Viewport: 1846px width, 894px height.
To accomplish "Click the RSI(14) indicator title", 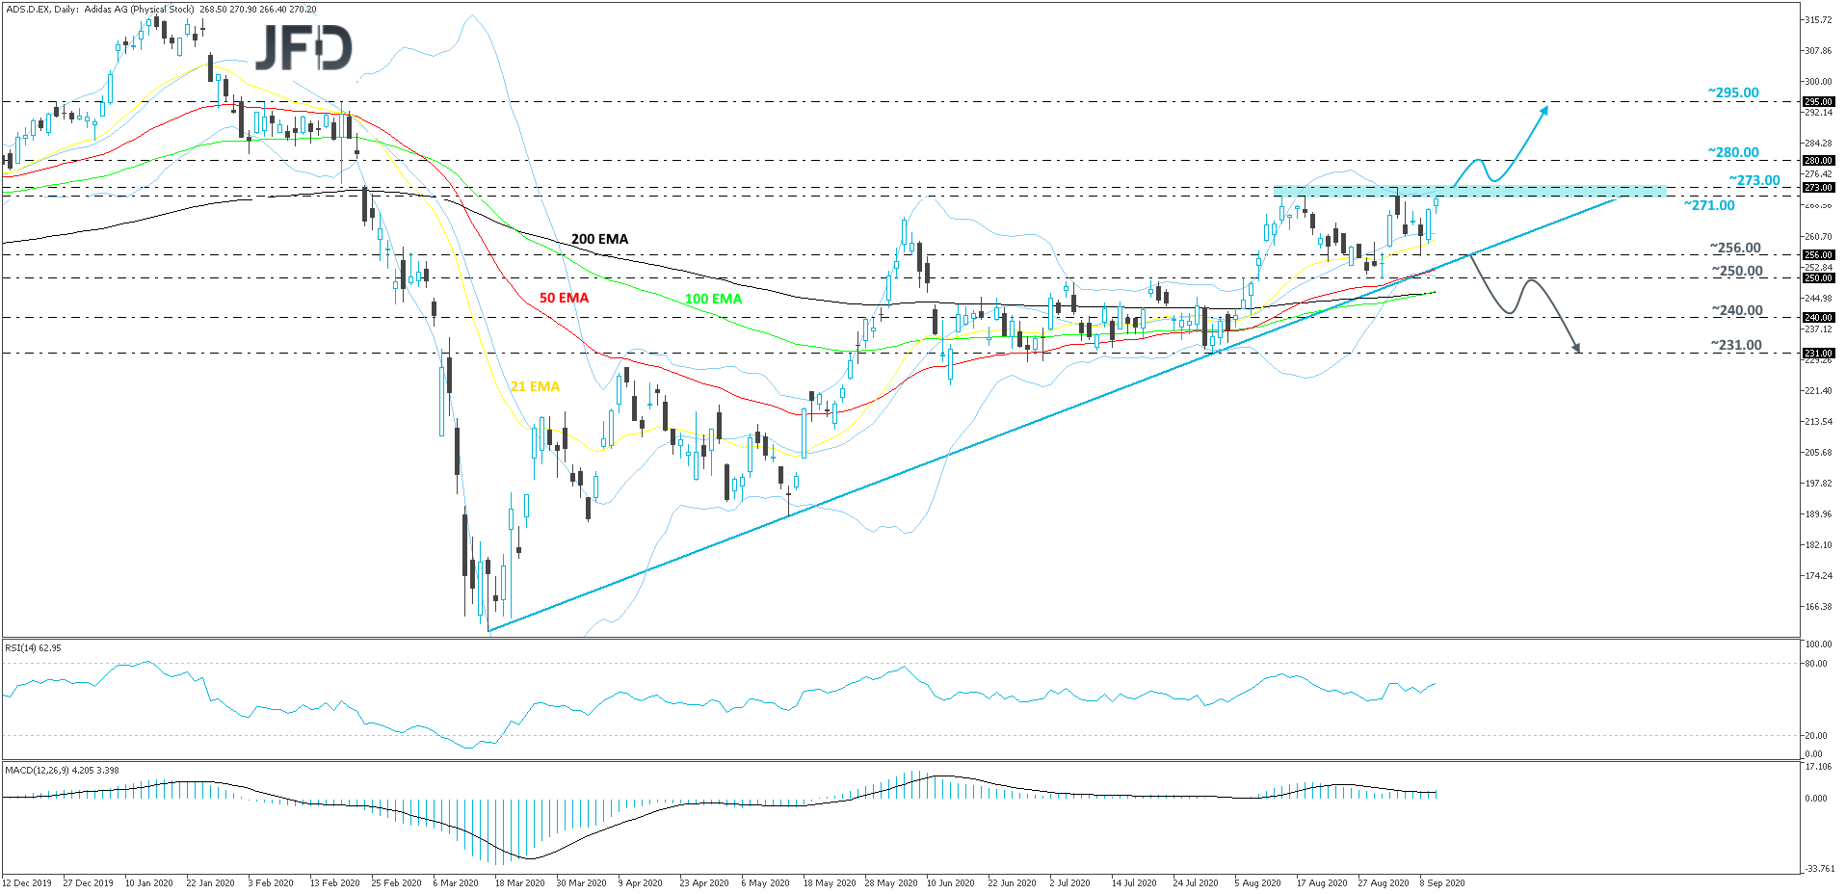I will (x=33, y=648).
